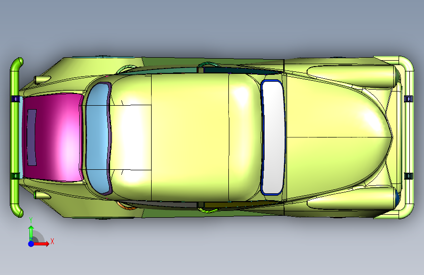Select the lower front bumper bracket
424x275 pixels.
[16, 176]
